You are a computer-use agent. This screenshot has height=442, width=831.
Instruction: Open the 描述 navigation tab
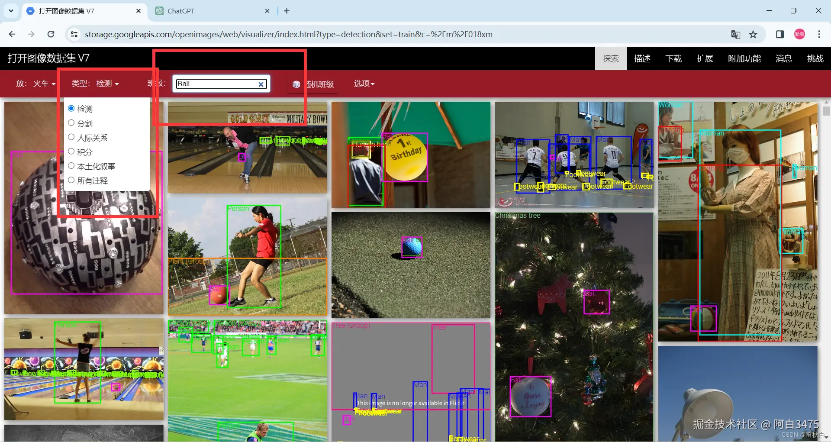(642, 58)
